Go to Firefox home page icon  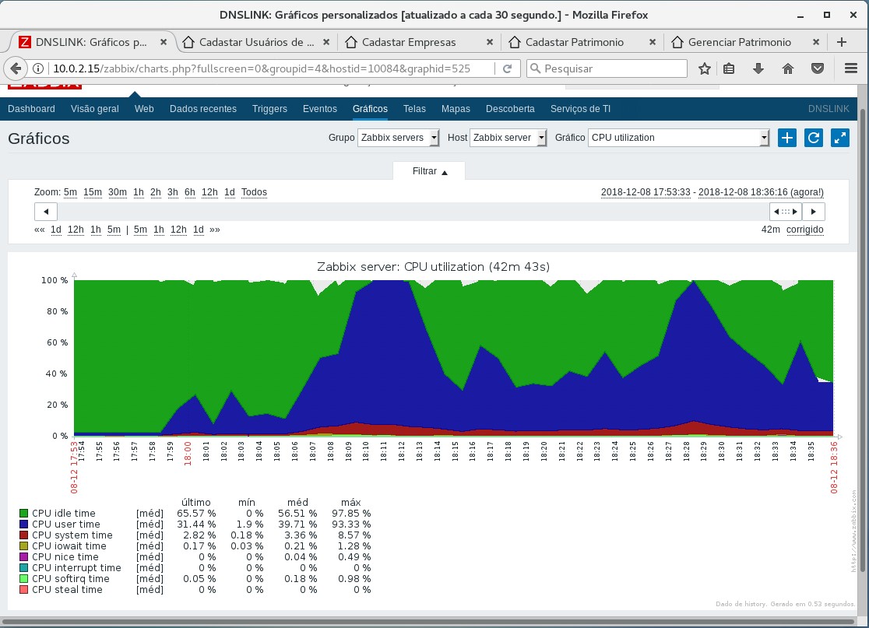pos(787,68)
